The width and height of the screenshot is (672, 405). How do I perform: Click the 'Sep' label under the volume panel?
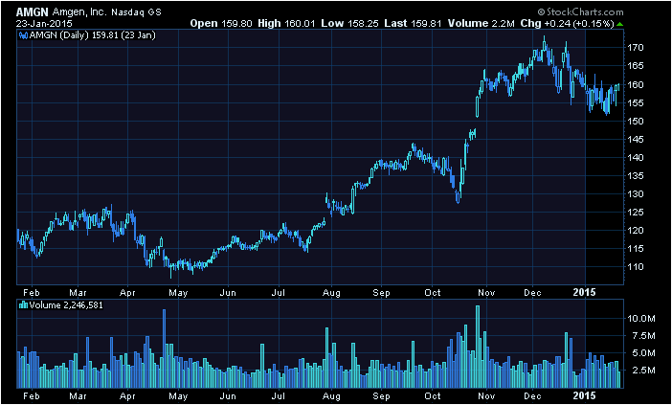point(381,396)
